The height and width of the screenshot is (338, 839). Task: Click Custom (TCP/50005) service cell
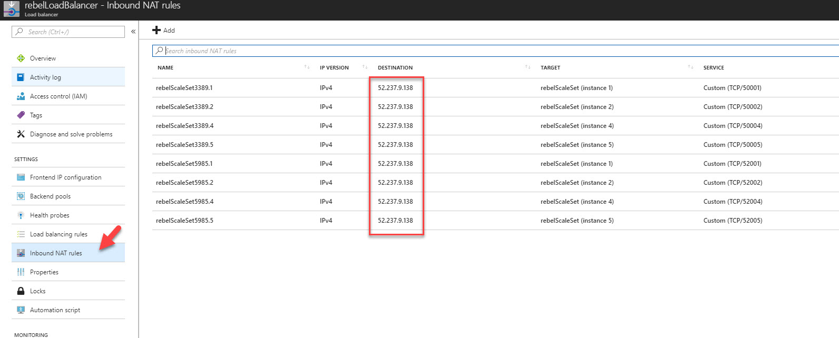click(x=733, y=145)
